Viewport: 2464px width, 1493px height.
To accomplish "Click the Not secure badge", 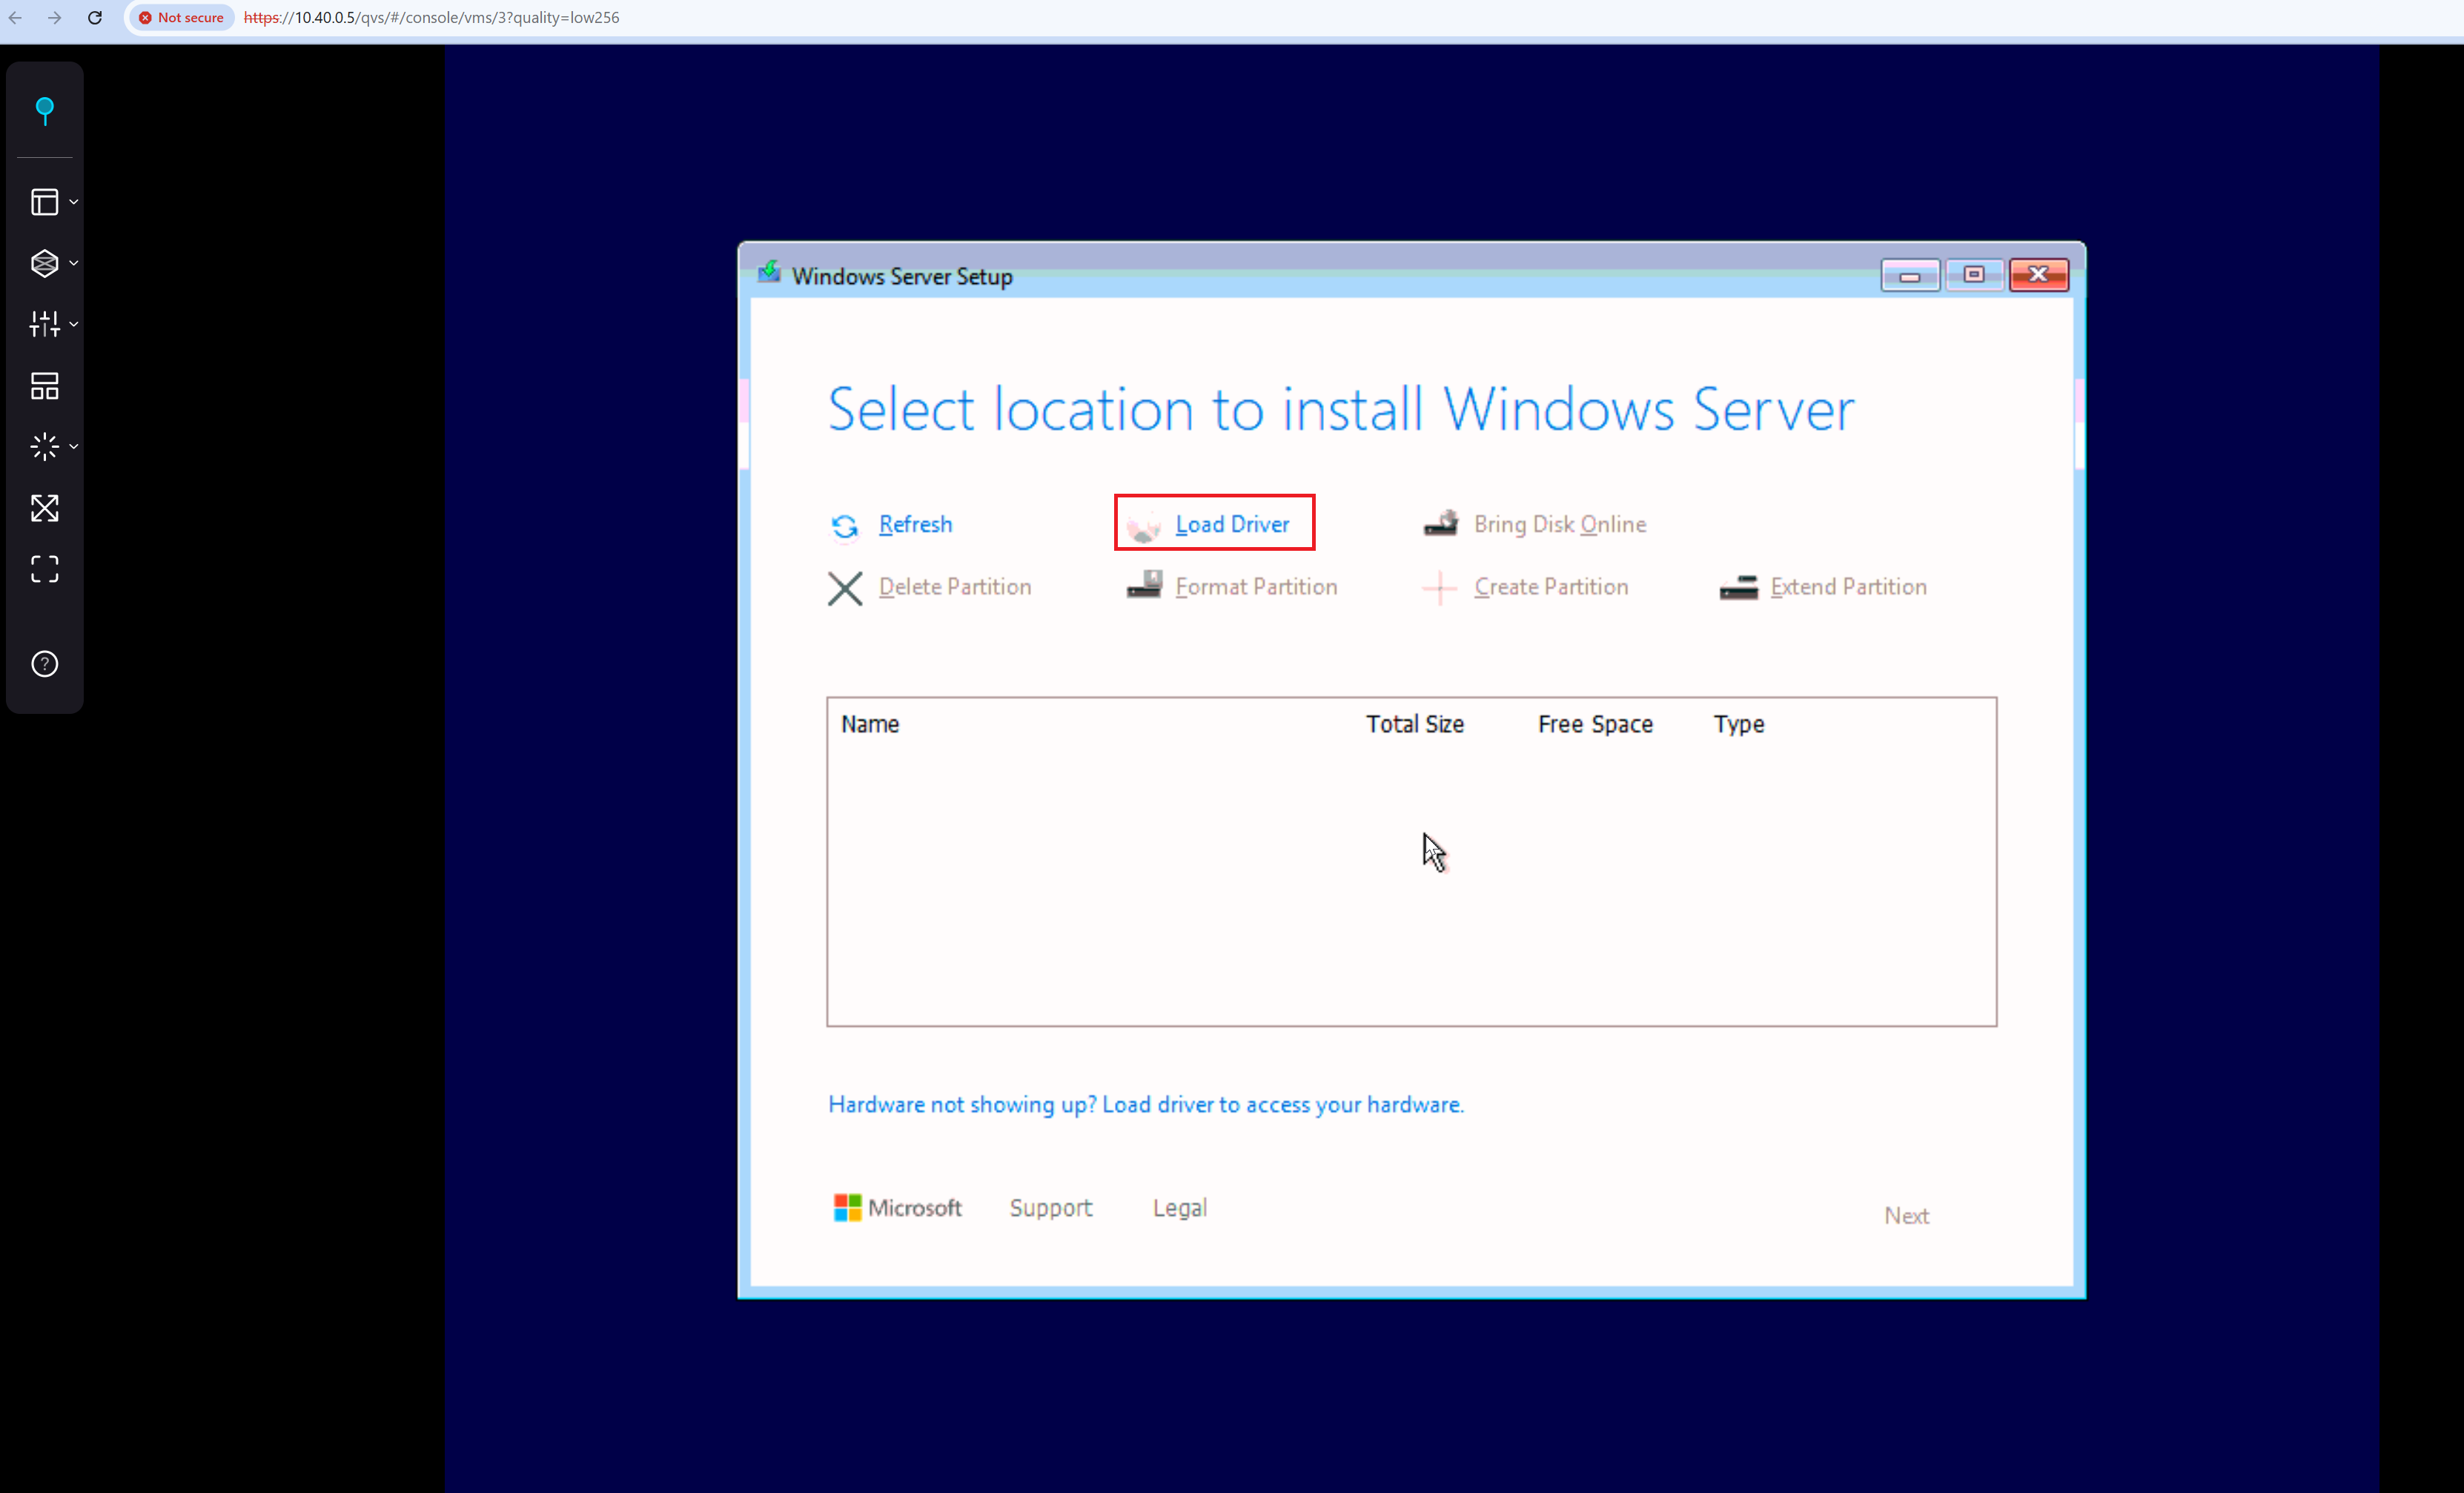I will coord(181,18).
